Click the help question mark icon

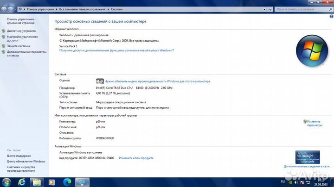[331, 16]
